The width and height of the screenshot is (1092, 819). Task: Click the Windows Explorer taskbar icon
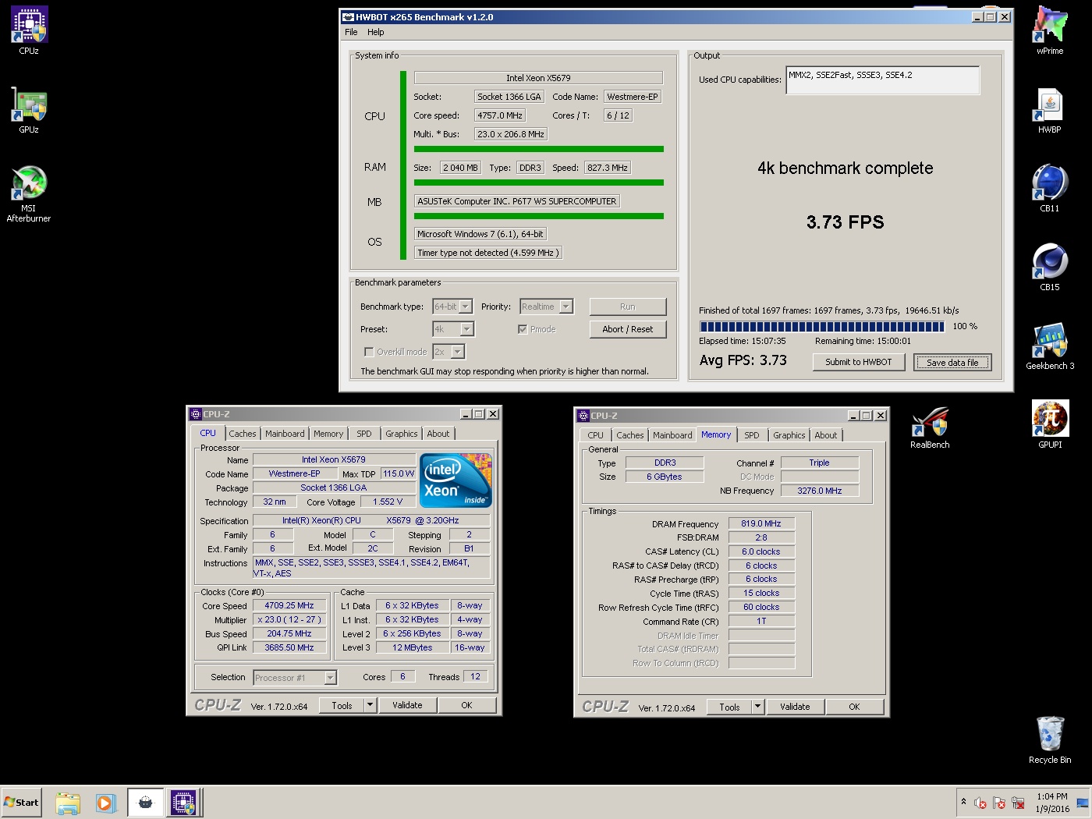(x=68, y=803)
